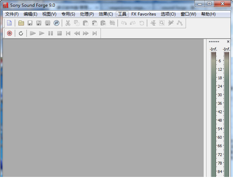Click the Render As toolbar icon
Image resolution: width=233 pixels, height=184 pixels.
[x=48, y=23]
